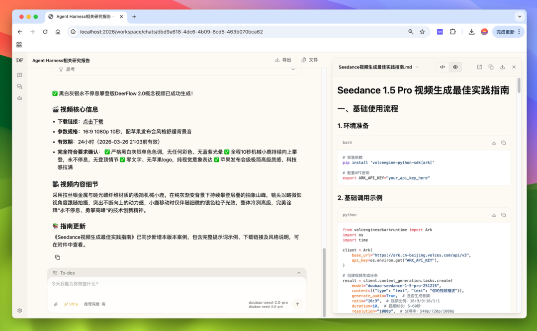Screen dimensions: 537x331
Task: Select the doubao-seed-2.0-pro model picker
Action: click(x=268, y=304)
